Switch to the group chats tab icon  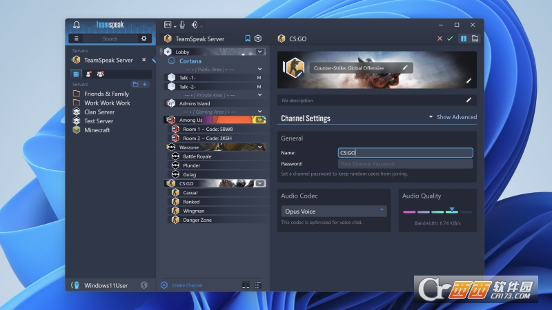click(x=101, y=74)
